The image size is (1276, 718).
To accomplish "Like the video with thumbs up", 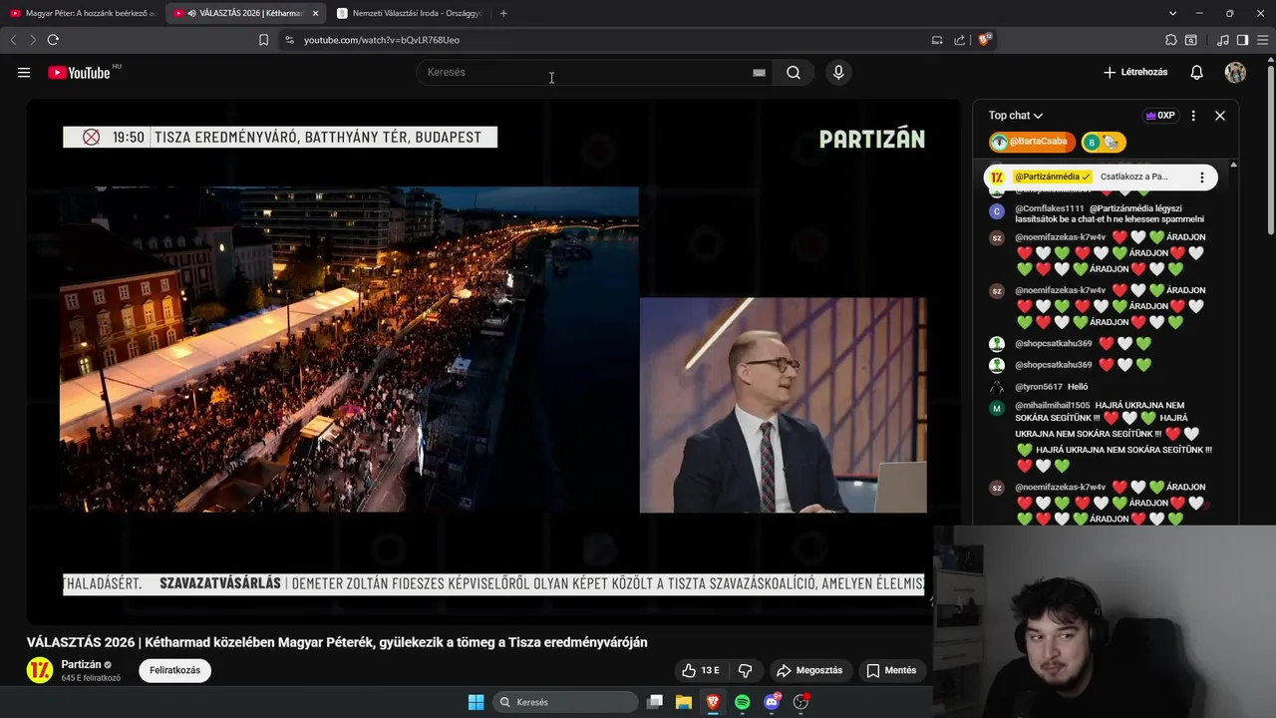I will click(702, 670).
